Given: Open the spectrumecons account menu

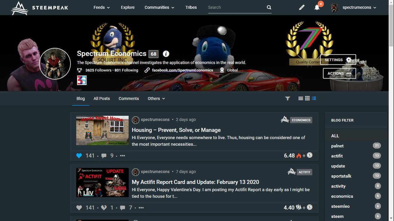Looking at the screenshot, I should 354,8.
